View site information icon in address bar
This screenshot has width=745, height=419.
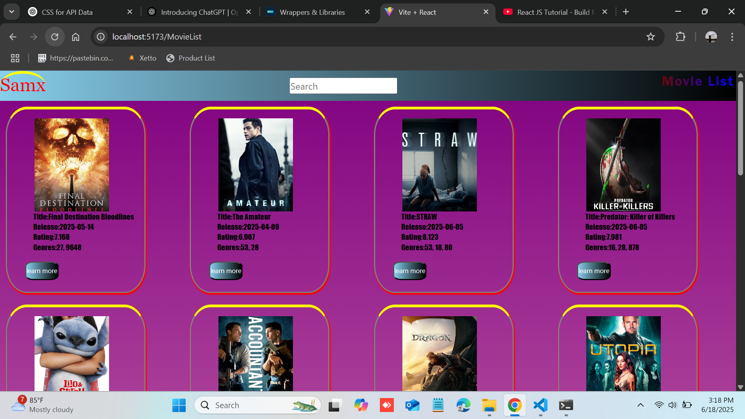[101, 37]
